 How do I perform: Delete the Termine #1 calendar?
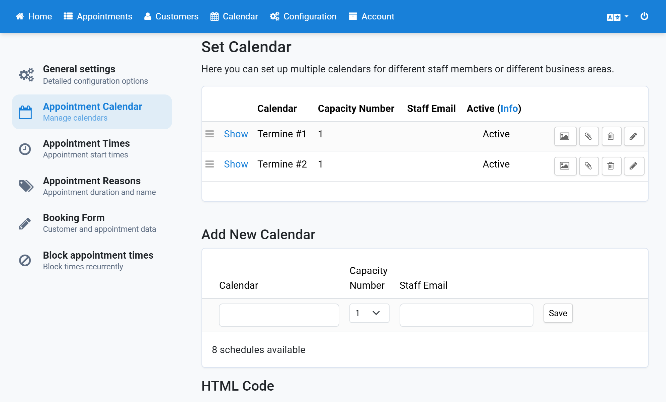[x=611, y=136]
